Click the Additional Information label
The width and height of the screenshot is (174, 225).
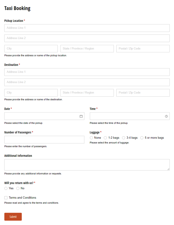click(18, 156)
